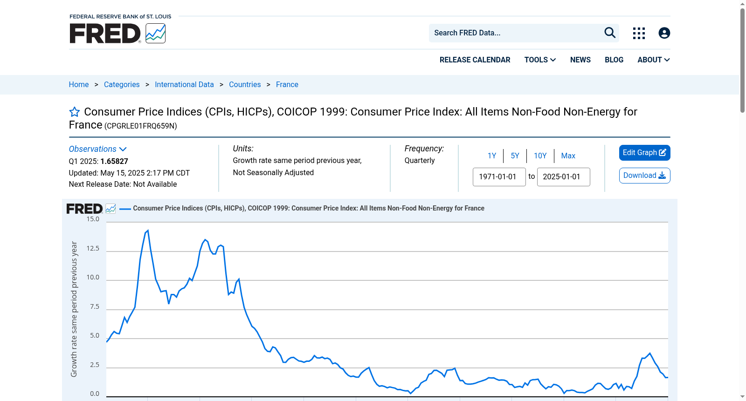Open the RELEASE CALENDAR menu item
Viewport: 746px width, 401px height.
(x=475, y=60)
